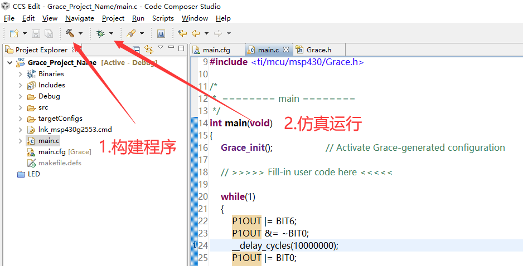Click the while(1) statement
The image size is (523, 266).
[x=238, y=196]
